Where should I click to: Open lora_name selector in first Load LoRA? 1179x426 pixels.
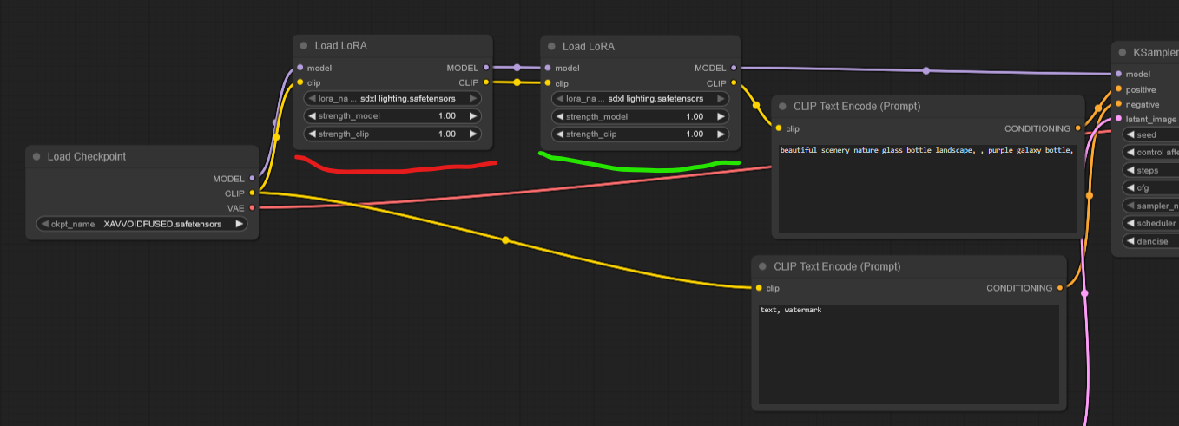click(392, 98)
